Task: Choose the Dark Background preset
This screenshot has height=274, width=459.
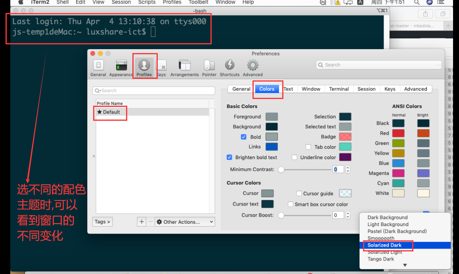Action: click(x=405, y=217)
